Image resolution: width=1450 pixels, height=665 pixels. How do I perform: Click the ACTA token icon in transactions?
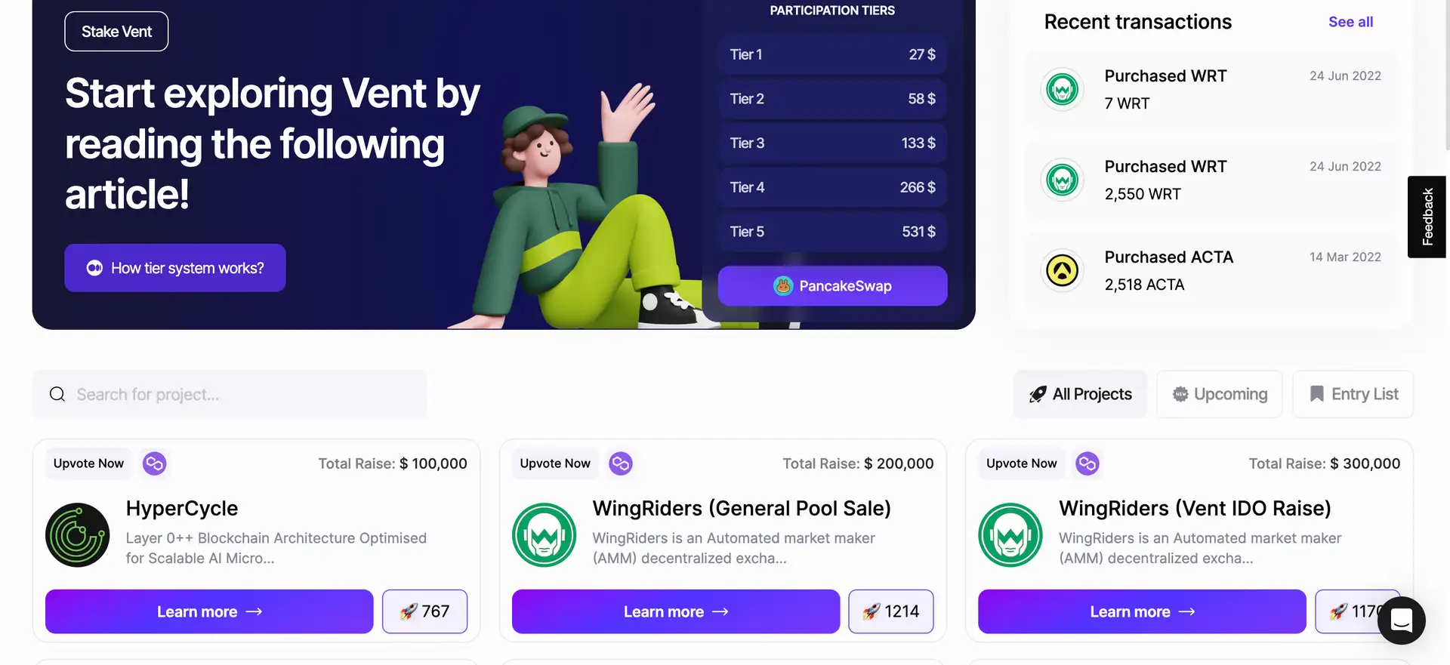[1063, 270]
